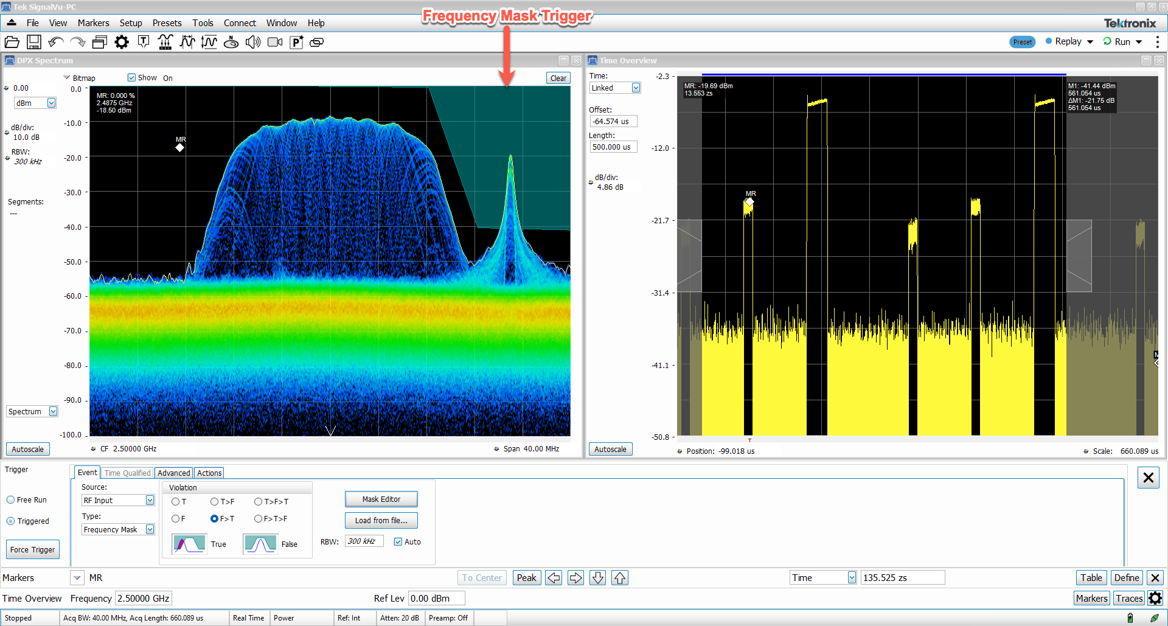The height and width of the screenshot is (626, 1168).
Task: Click the trigger 'T' toolbar icon
Action: pos(144,42)
